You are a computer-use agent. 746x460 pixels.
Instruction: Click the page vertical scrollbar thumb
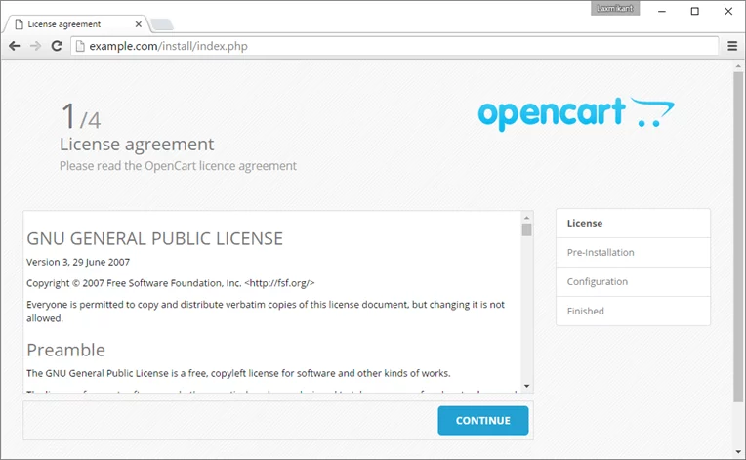[x=738, y=237]
